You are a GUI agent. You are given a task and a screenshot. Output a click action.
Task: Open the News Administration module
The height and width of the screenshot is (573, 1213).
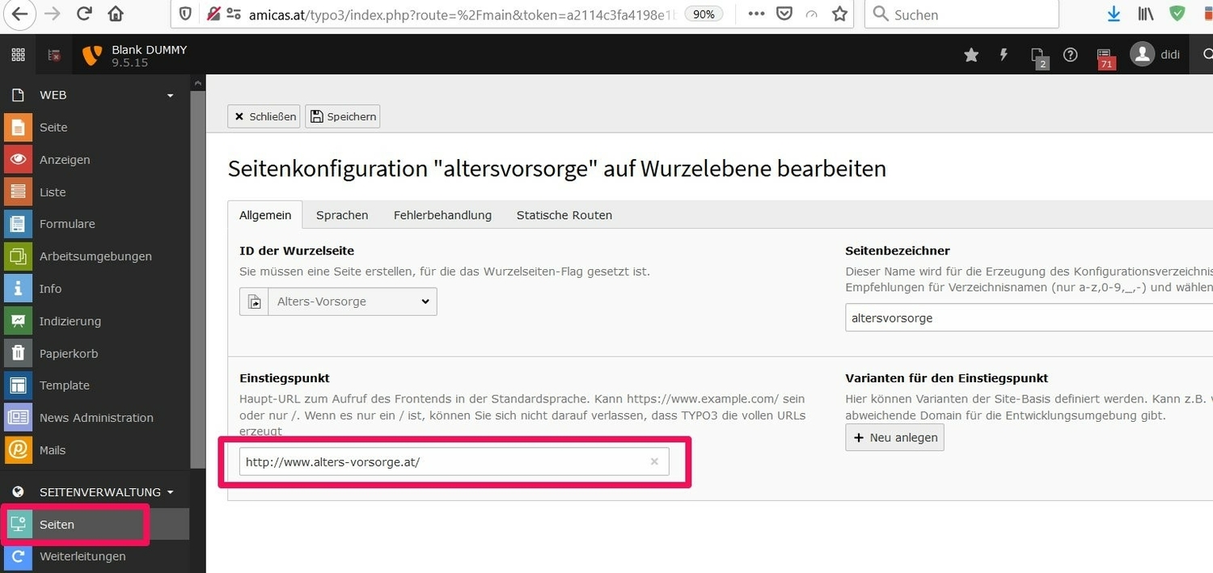click(x=95, y=418)
